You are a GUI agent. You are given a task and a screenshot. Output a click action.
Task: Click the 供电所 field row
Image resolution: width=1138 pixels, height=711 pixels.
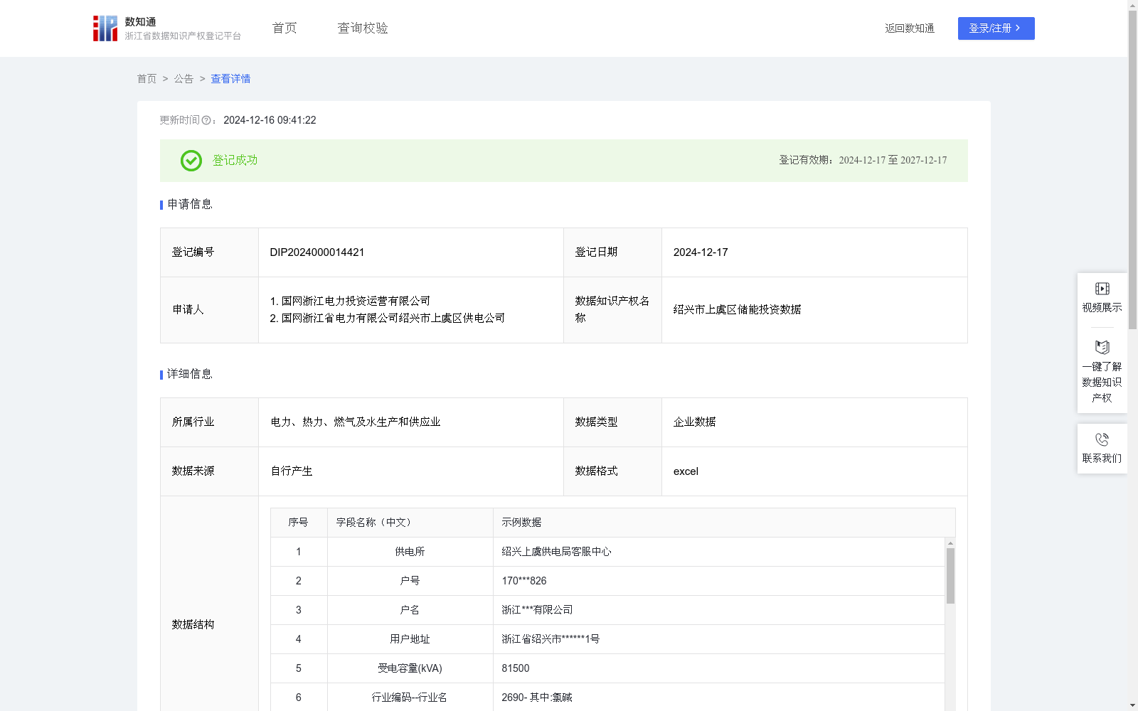pyautogui.click(x=607, y=552)
